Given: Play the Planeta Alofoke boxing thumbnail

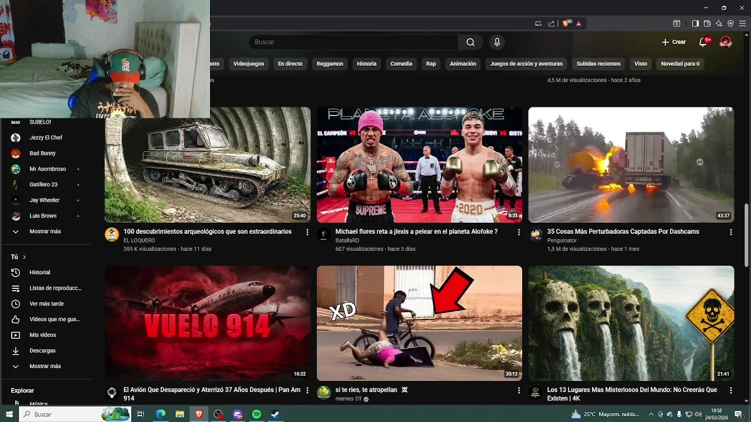Looking at the screenshot, I should coord(420,165).
